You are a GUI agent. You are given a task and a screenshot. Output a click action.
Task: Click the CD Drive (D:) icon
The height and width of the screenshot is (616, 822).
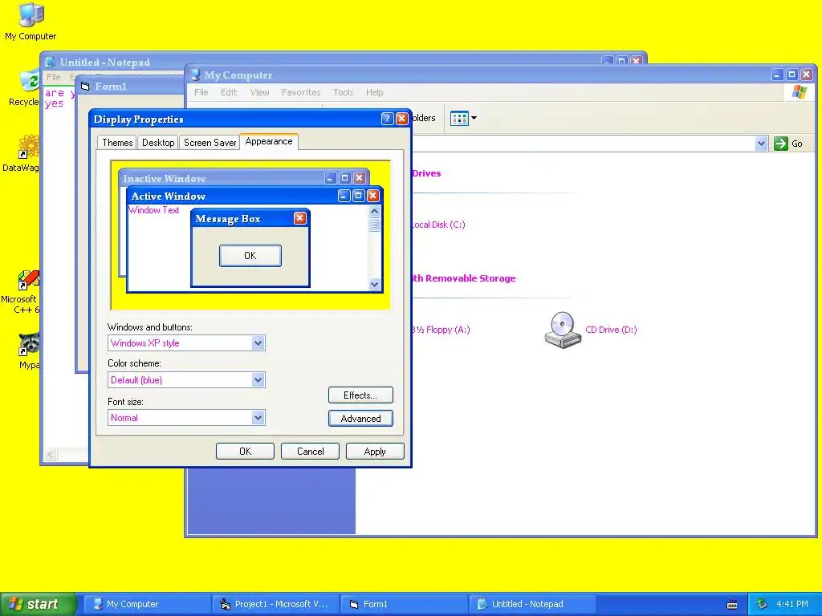[563, 330]
